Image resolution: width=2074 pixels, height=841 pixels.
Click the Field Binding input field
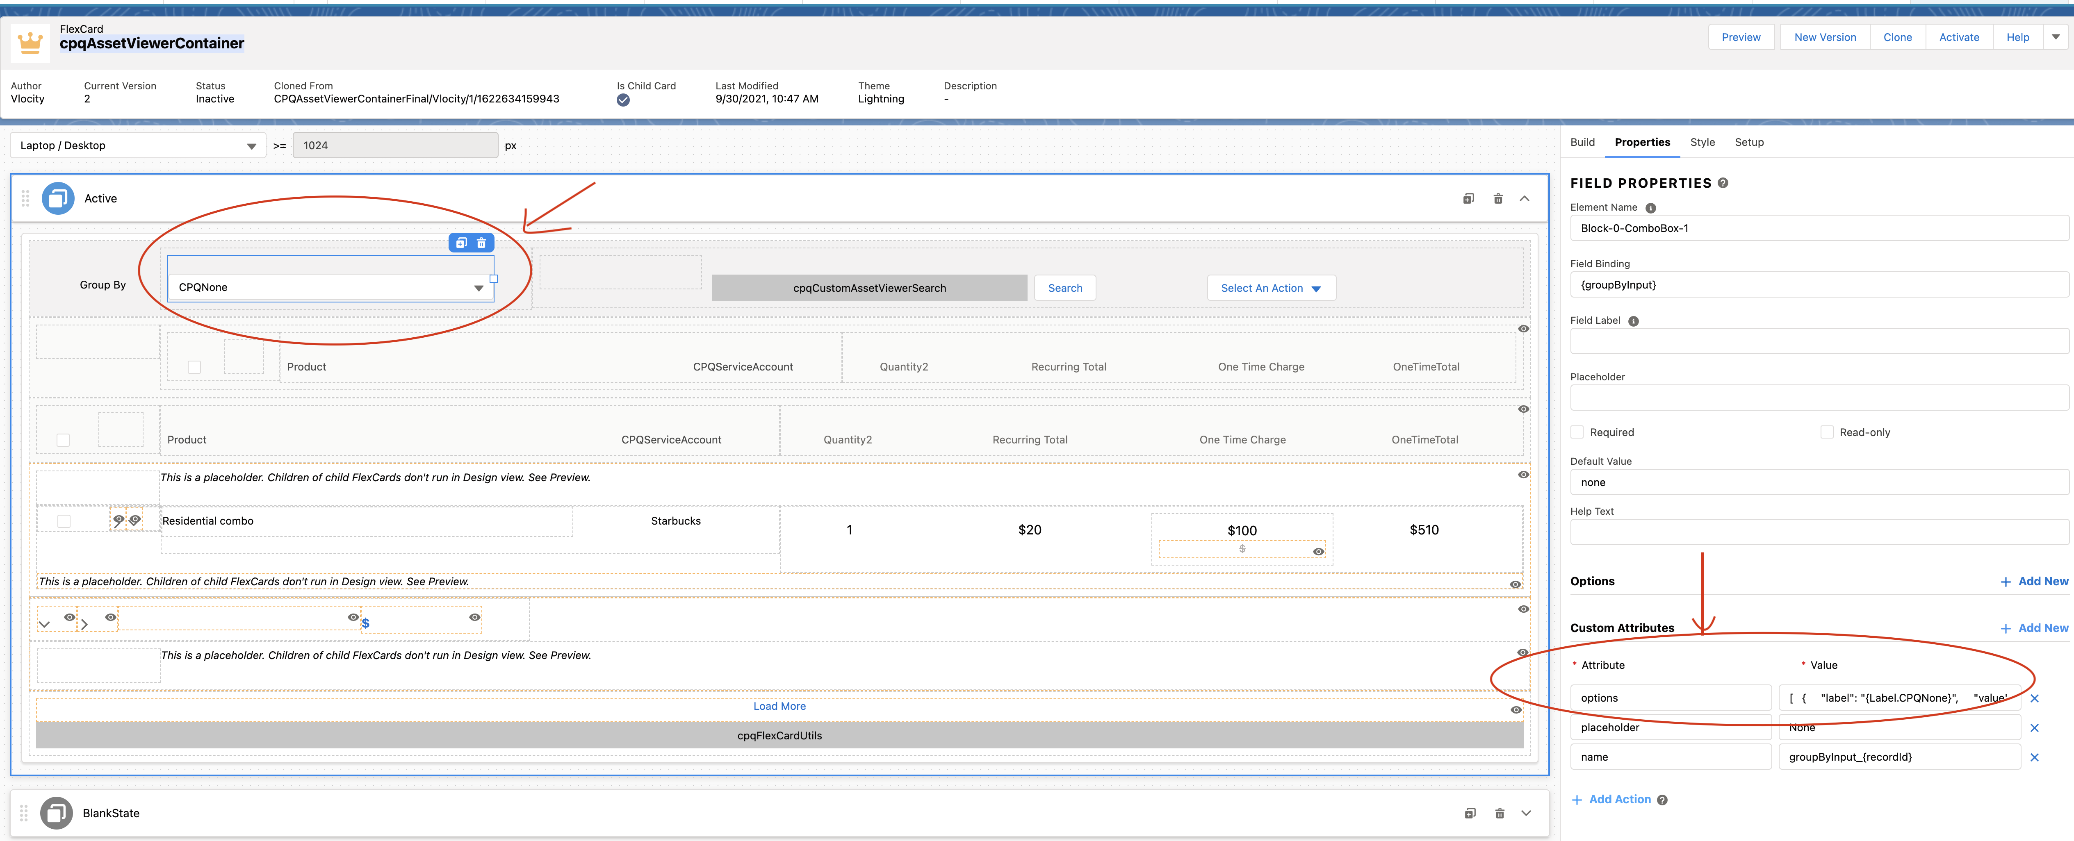pos(1819,285)
